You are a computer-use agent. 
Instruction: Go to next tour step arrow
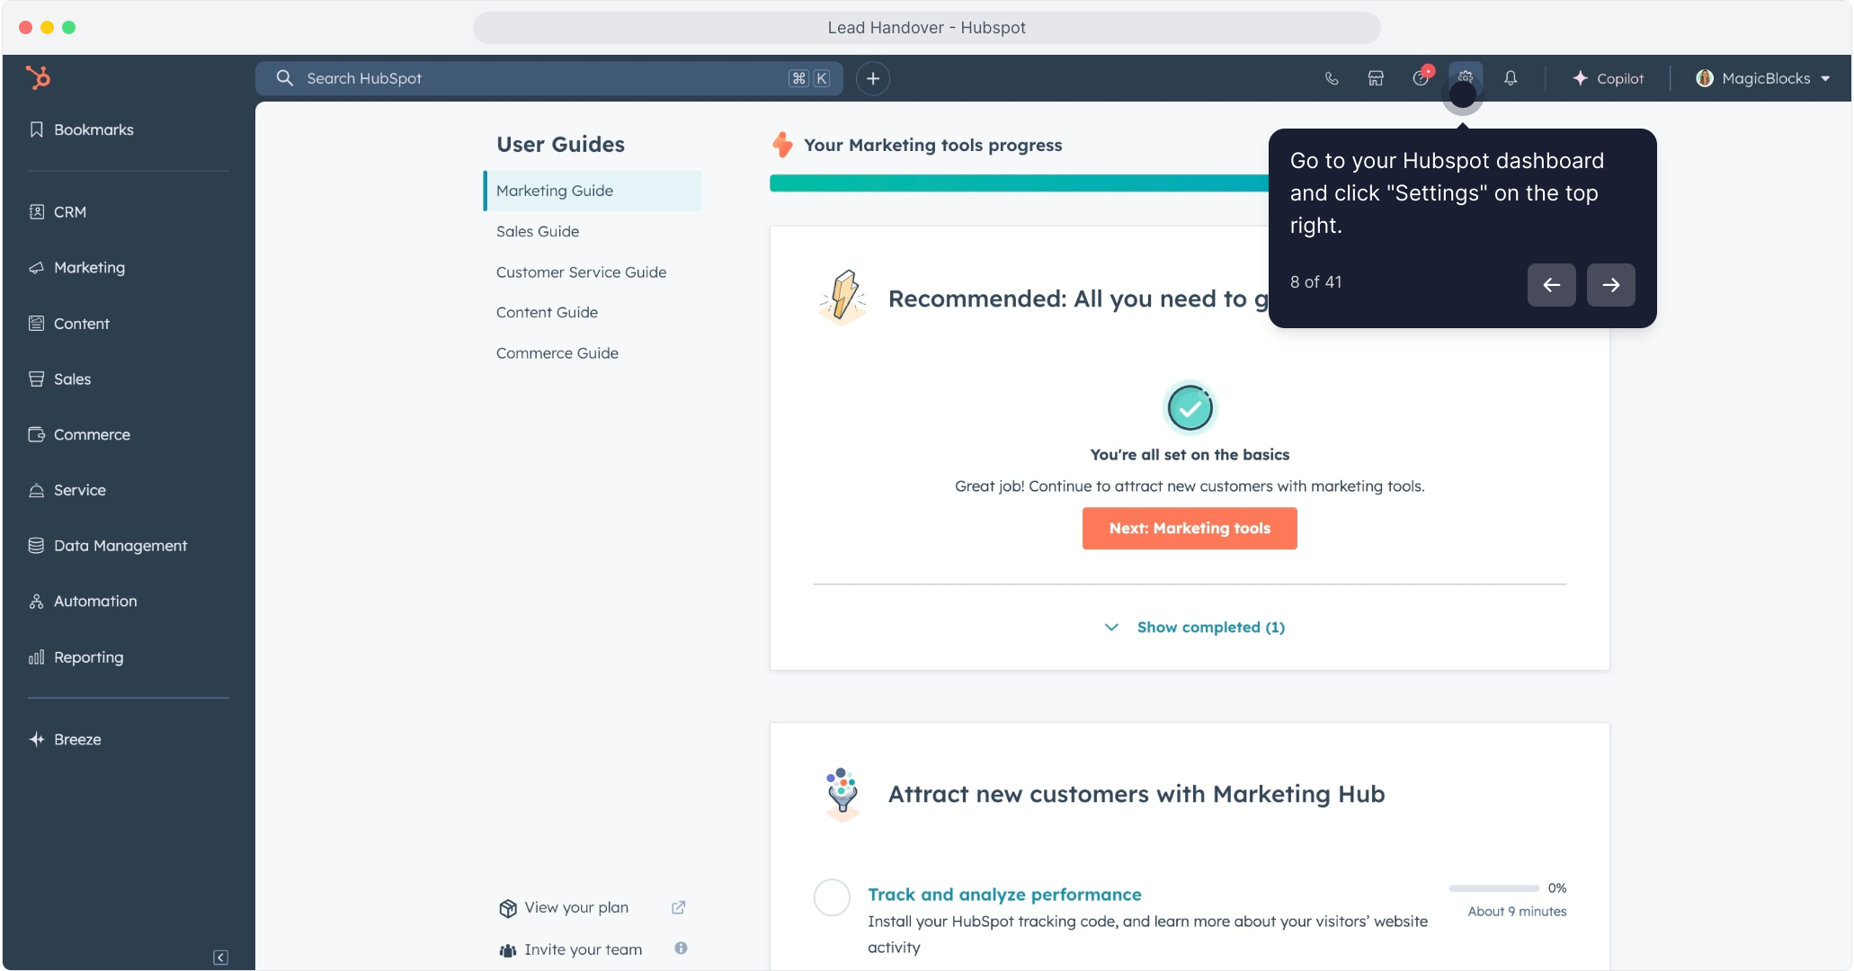pos(1610,285)
